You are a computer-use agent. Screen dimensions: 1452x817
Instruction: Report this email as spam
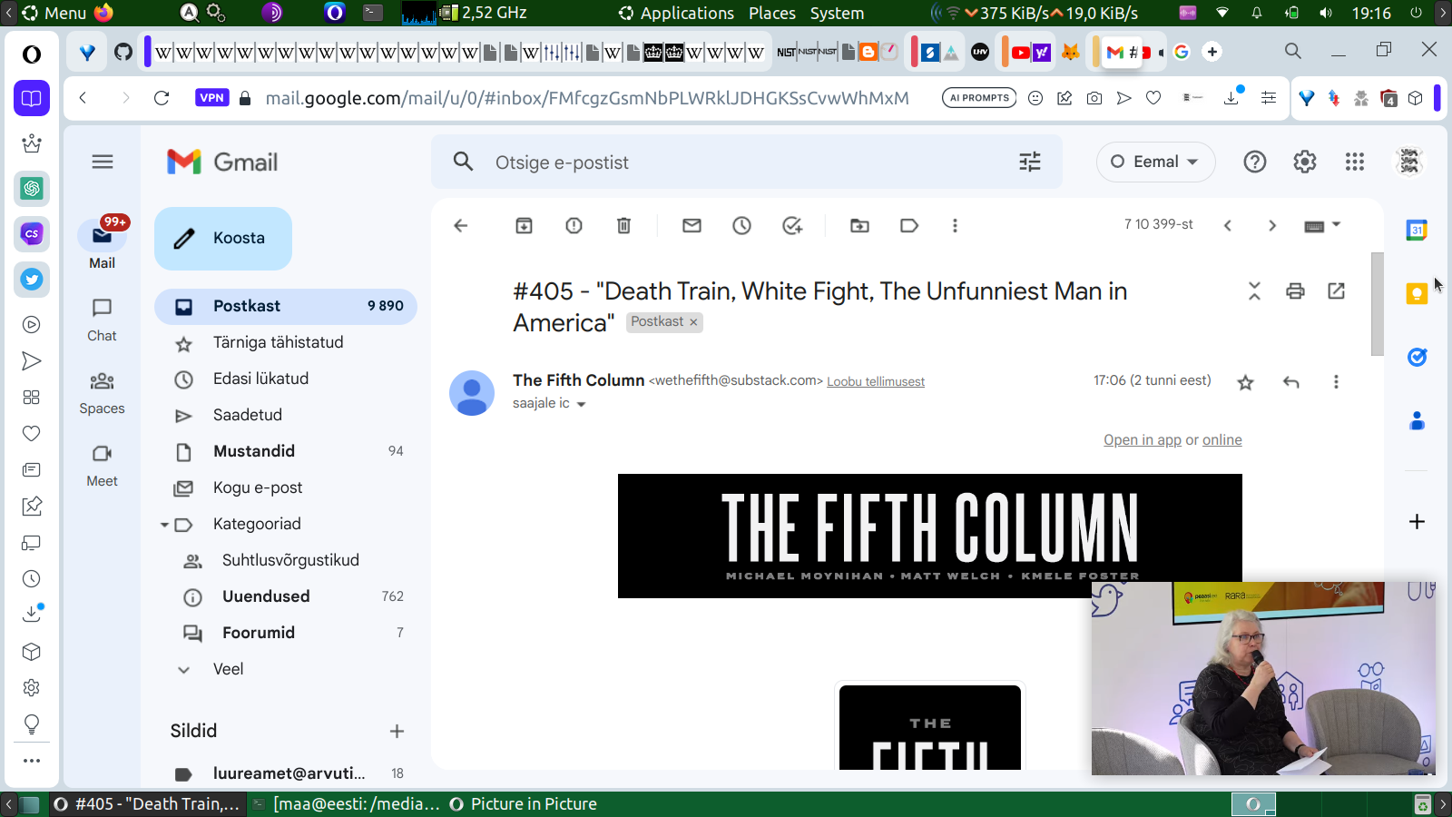click(x=574, y=226)
